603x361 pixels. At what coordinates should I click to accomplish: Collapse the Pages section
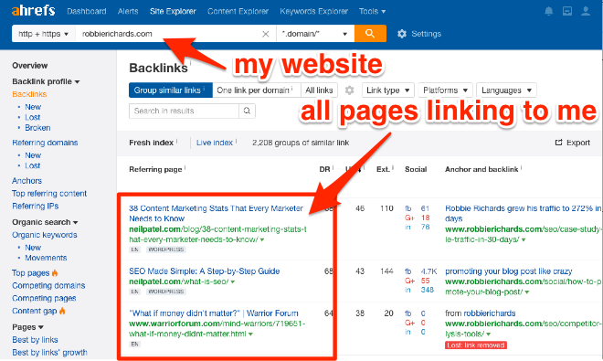[x=27, y=327]
